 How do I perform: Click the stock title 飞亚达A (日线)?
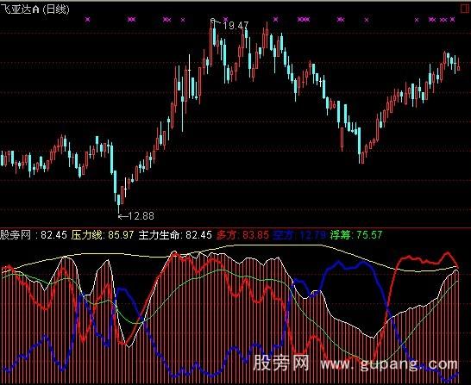(35, 9)
